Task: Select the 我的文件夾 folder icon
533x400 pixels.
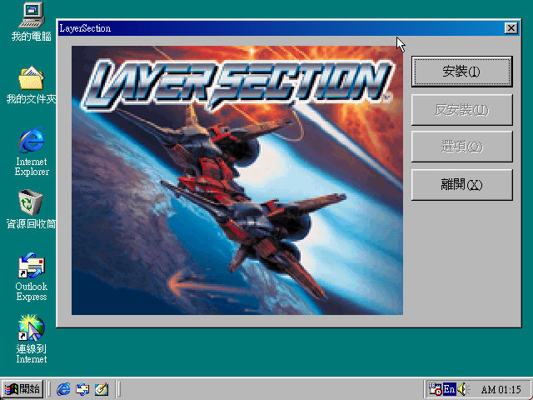Action: point(32,85)
